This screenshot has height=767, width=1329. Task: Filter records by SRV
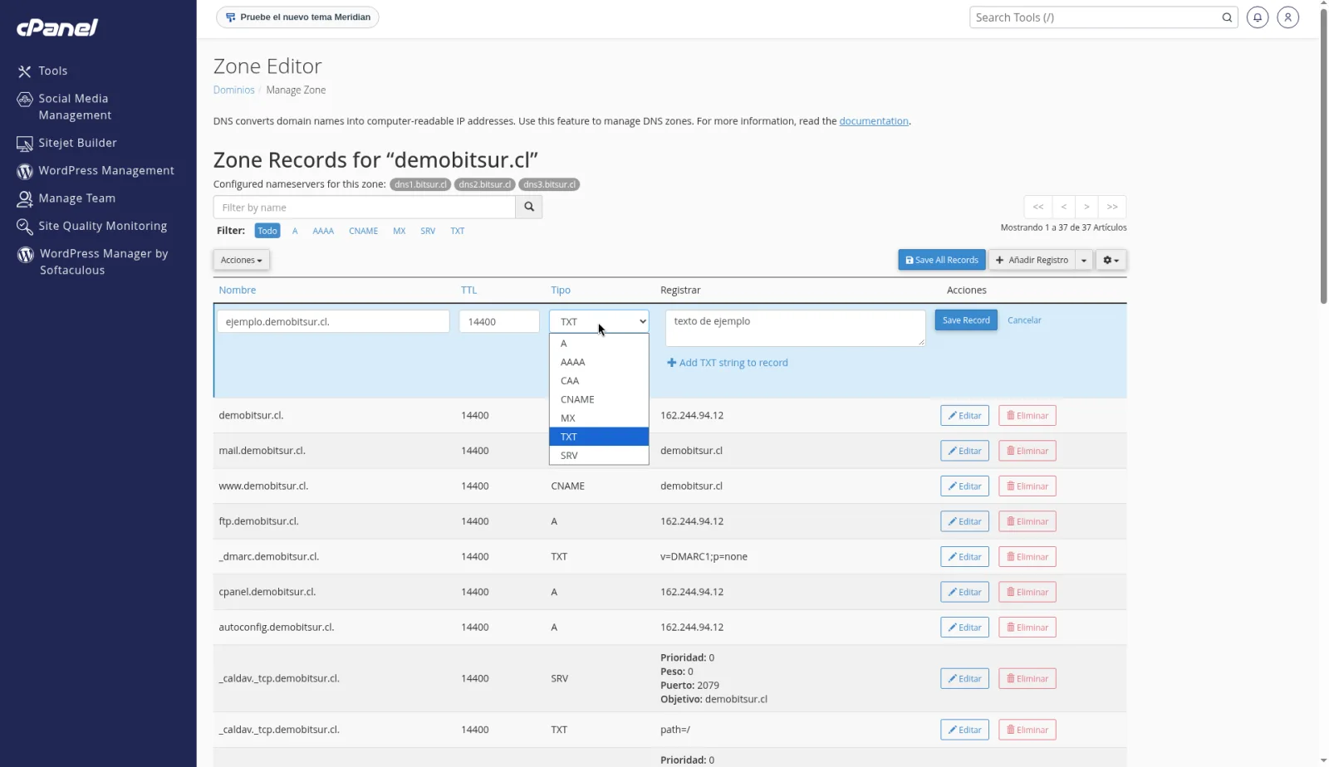[x=428, y=231]
